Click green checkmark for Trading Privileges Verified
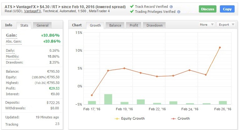 [132, 12]
